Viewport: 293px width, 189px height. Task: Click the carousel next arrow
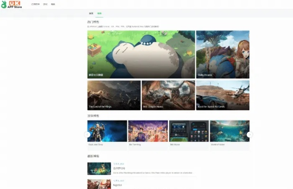(x=250, y=134)
